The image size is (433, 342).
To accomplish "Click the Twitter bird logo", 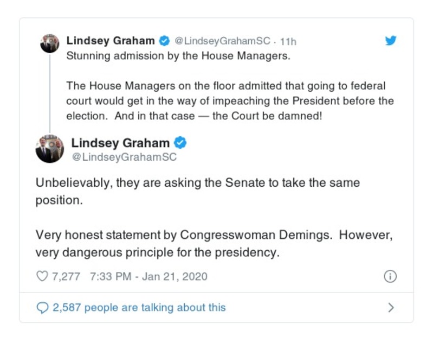I will click(391, 41).
